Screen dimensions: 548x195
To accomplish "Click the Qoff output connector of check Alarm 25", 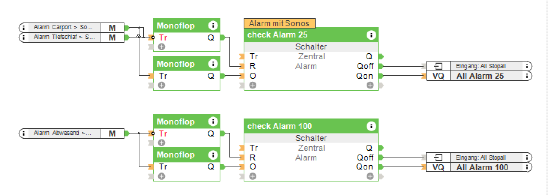I will coord(381,66).
